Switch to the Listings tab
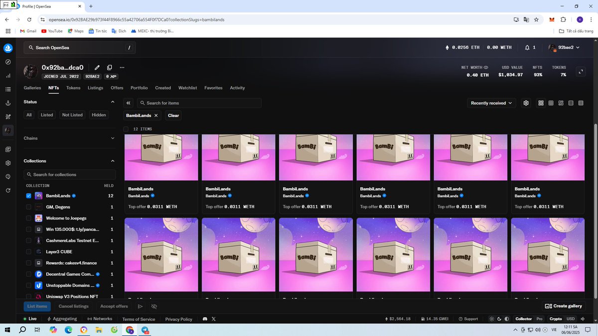The image size is (598, 336). click(x=95, y=88)
